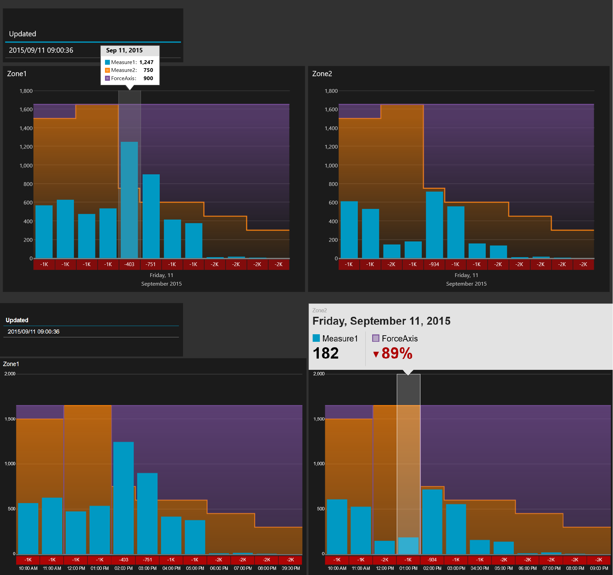
Task: Click '-403' label in hourly Zone1 chart
Action: [x=123, y=560]
